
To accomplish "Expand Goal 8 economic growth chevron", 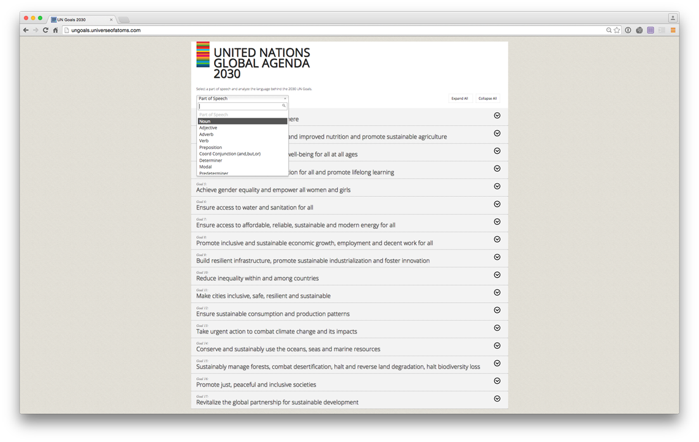I will pyautogui.click(x=497, y=239).
